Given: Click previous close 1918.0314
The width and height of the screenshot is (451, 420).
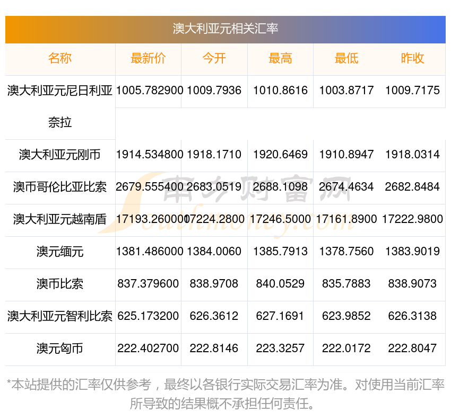Looking at the screenshot, I should pyautogui.click(x=412, y=155).
